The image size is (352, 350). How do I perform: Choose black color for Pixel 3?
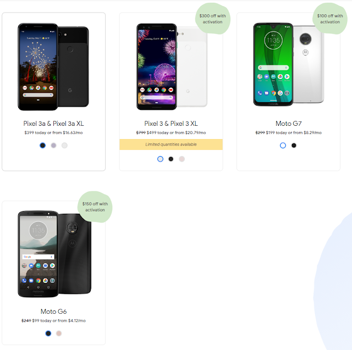(171, 159)
